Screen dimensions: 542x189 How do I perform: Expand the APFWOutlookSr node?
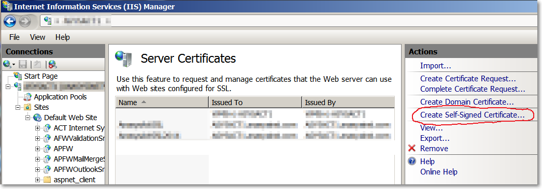[38, 170]
